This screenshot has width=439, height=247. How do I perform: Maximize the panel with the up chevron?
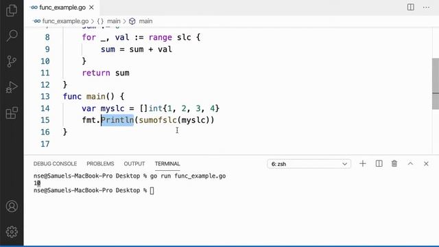click(410, 163)
